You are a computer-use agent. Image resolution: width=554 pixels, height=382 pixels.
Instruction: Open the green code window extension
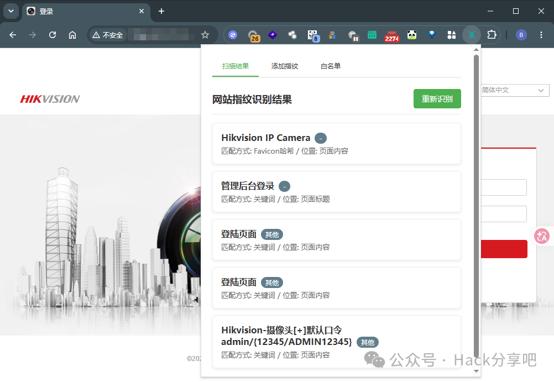click(372, 35)
